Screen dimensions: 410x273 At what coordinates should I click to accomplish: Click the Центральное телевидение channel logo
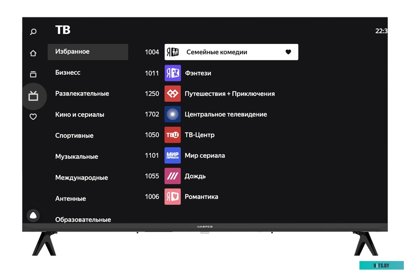[173, 114]
